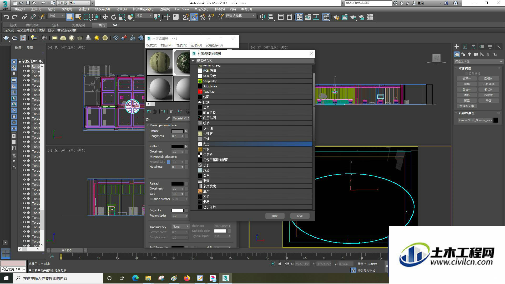Viewport: 505px width, 284px height.
Task: Click 取消 button in material browser
Action: [300, 216]
